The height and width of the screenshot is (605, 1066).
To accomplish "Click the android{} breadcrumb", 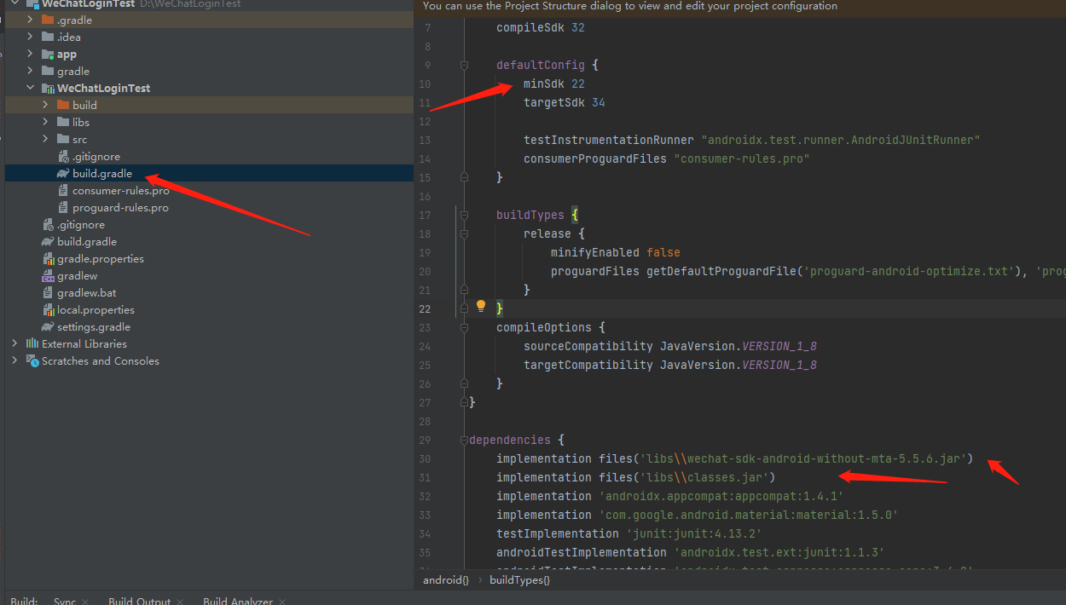I will 446,579.
